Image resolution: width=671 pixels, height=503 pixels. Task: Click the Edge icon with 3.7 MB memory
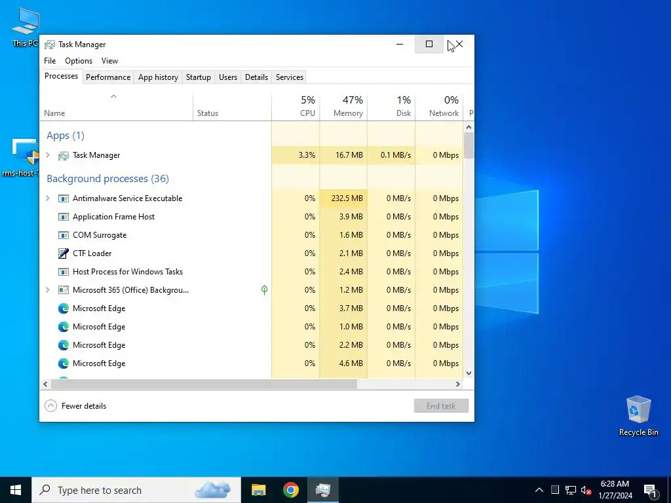tap(64, 308)
